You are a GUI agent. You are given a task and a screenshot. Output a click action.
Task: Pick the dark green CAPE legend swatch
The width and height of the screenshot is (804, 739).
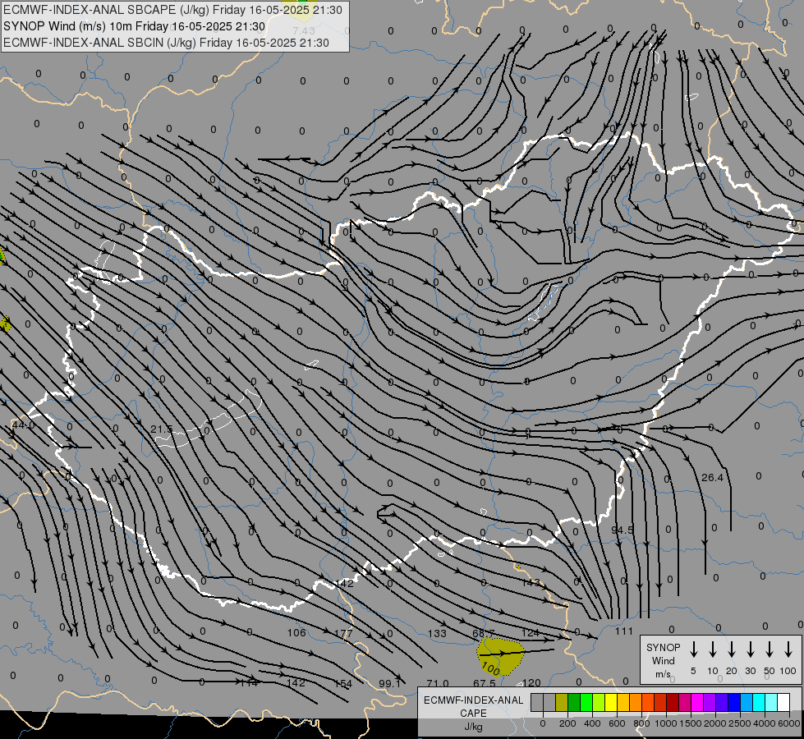[x=574, y=703]
